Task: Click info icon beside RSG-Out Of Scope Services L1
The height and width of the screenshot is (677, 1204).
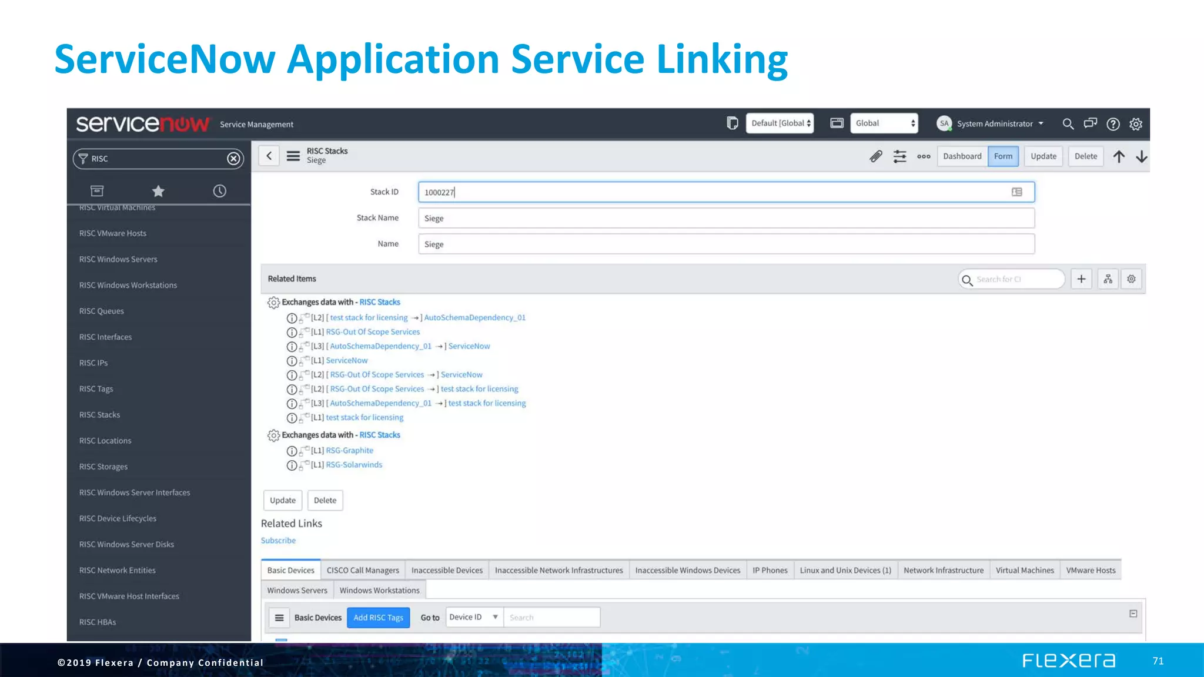Action: [x=292, y=333]
